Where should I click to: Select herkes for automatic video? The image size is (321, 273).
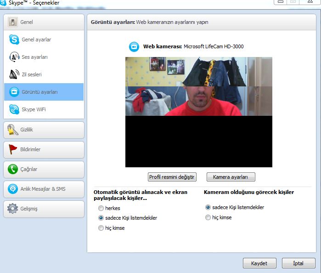click(101, 208)
